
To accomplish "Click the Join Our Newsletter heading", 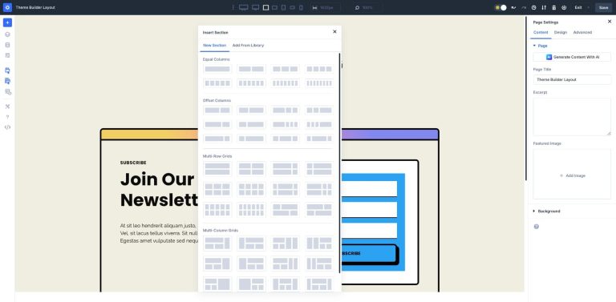I will click(159, 189).
